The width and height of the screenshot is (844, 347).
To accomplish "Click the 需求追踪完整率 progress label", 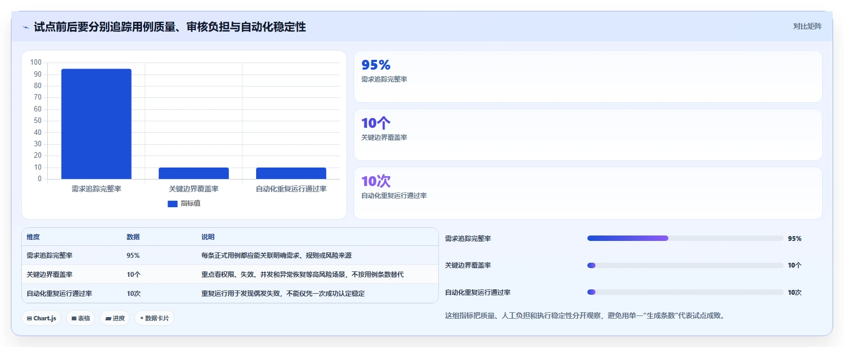I will pos(468,239).
